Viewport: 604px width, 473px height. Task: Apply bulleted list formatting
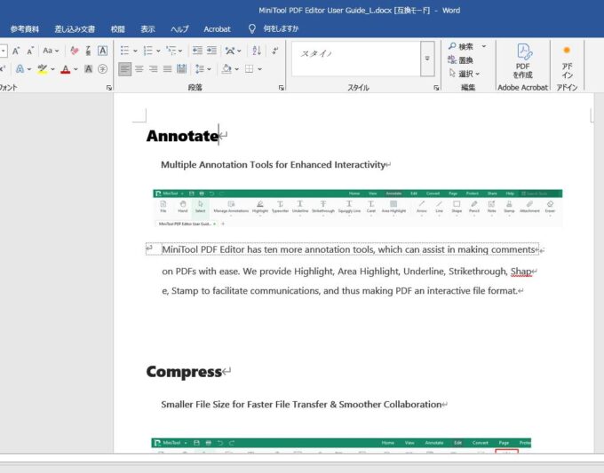click(x=124, y=51)
